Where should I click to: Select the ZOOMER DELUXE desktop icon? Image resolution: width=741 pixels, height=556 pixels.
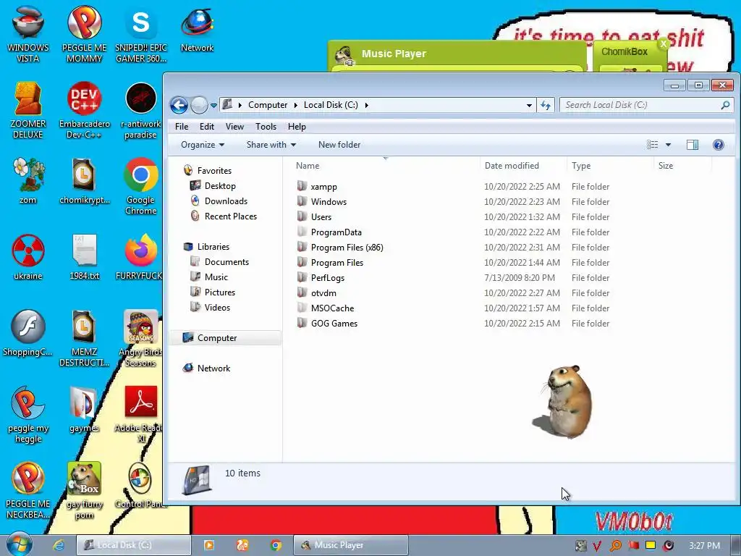(x=28, y=110)
